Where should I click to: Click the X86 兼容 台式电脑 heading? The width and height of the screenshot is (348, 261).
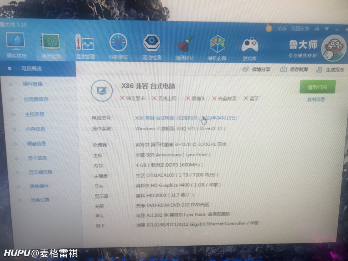point(148,86)
